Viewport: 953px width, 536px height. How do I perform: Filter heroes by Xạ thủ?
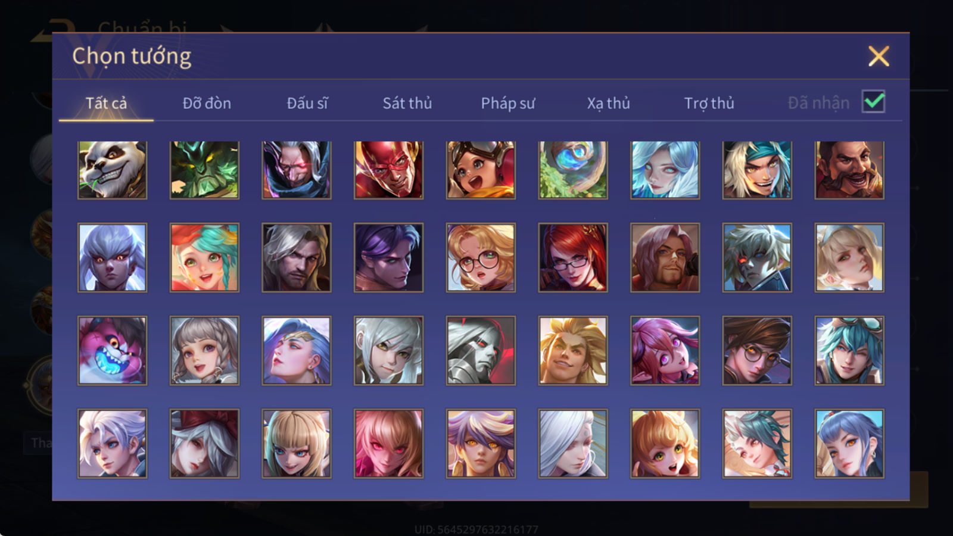point(608,103)
